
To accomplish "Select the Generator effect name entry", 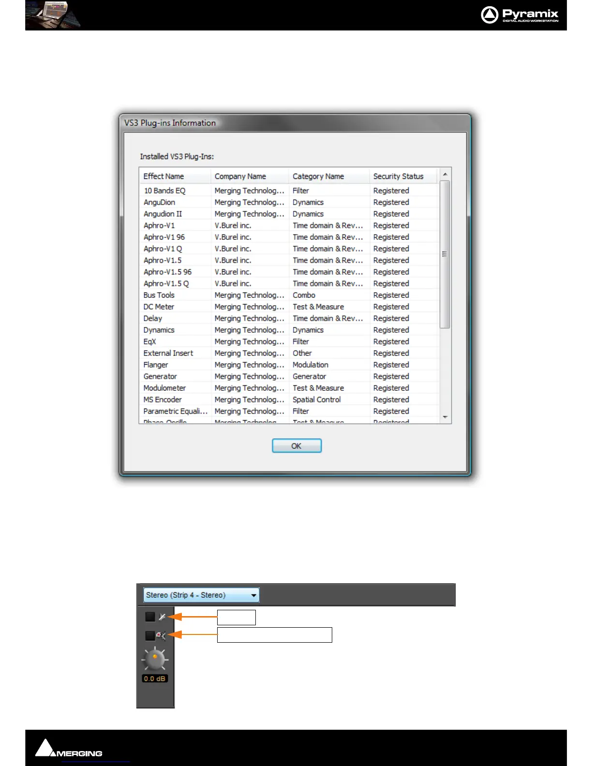I will point(160,376).
